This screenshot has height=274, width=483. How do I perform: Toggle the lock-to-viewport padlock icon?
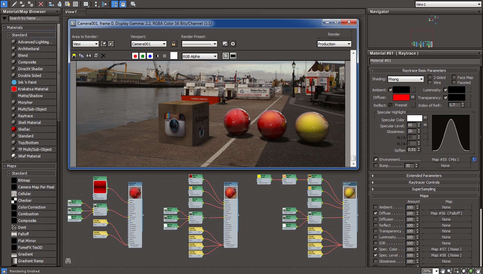pos(173,44)
